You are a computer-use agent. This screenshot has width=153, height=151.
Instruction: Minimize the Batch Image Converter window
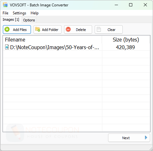(116, 5)
